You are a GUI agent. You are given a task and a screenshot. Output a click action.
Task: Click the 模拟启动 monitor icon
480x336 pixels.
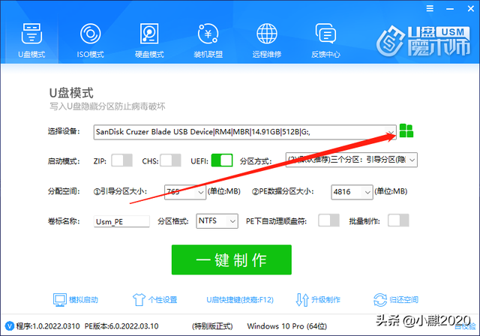[60, 299]
